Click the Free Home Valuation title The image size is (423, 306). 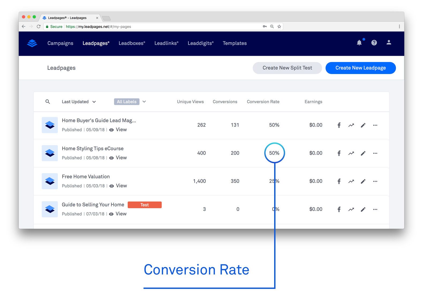[x=86, y=177]
